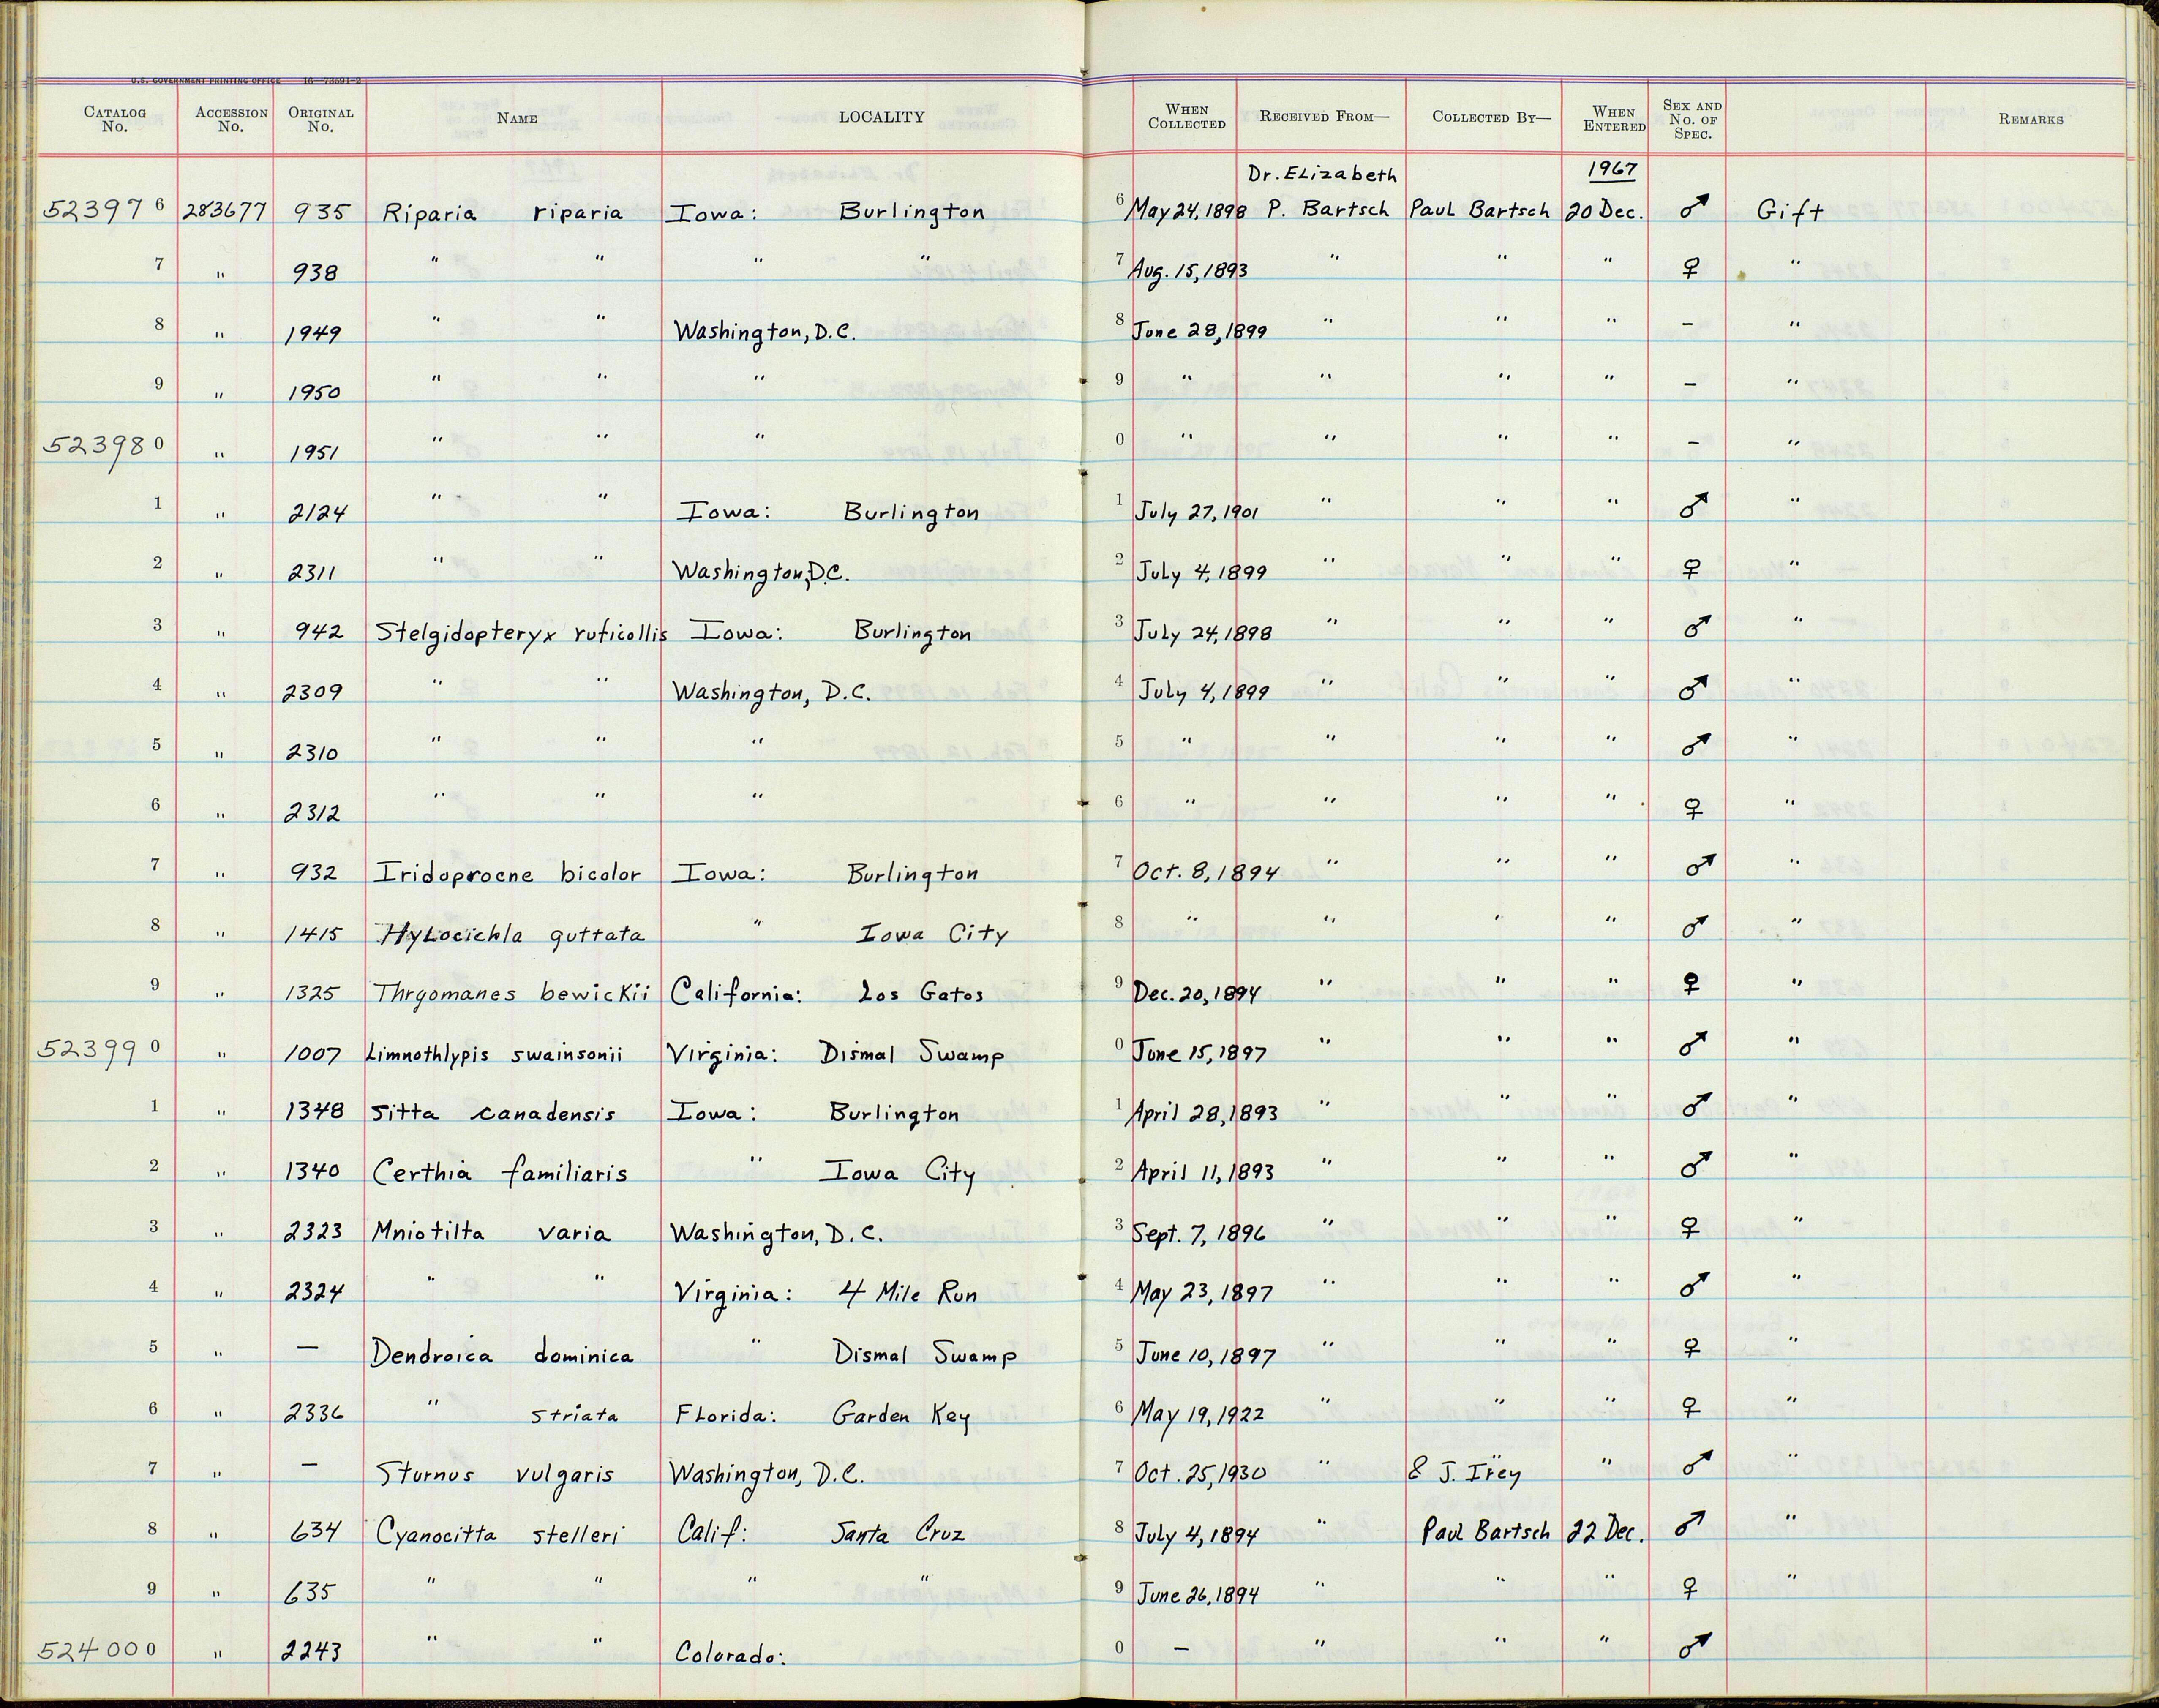The height and width of the screenshot is (1708, 2159).
Task: Click the 'Dr. Elizabeth' received-from note
Action: (x=1321, y=175)
